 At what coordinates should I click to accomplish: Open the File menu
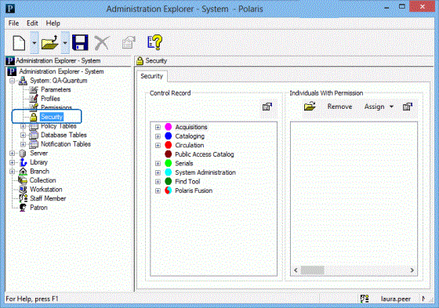14,24
